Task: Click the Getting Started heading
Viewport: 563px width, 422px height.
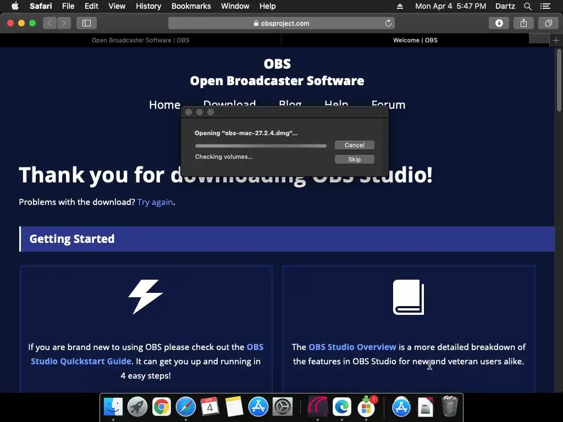Action: point(72,238)
